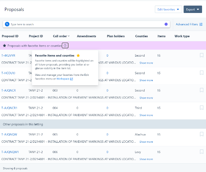Viewport: 206px width, 172px height.
Task: Toggle bookmark for proposal T-AJQNQW
Action: pos(201,134)
